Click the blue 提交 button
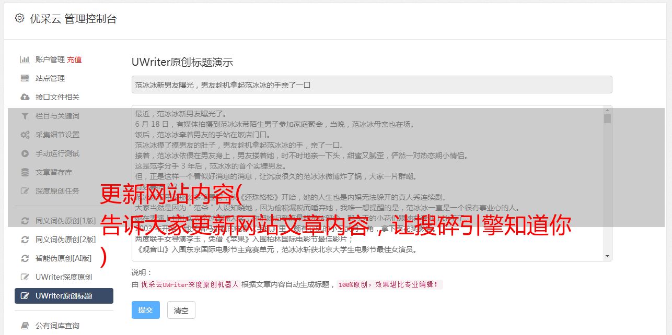Image resolution: width=672 pixels, height=335 pixels. pos(145,310)
